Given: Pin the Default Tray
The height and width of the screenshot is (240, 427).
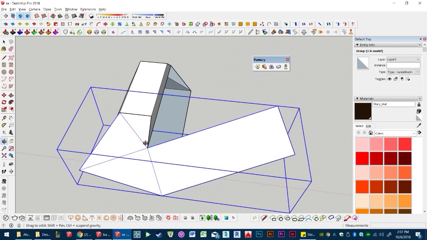Looking at the screenshot, I should (x=421, y=39).
